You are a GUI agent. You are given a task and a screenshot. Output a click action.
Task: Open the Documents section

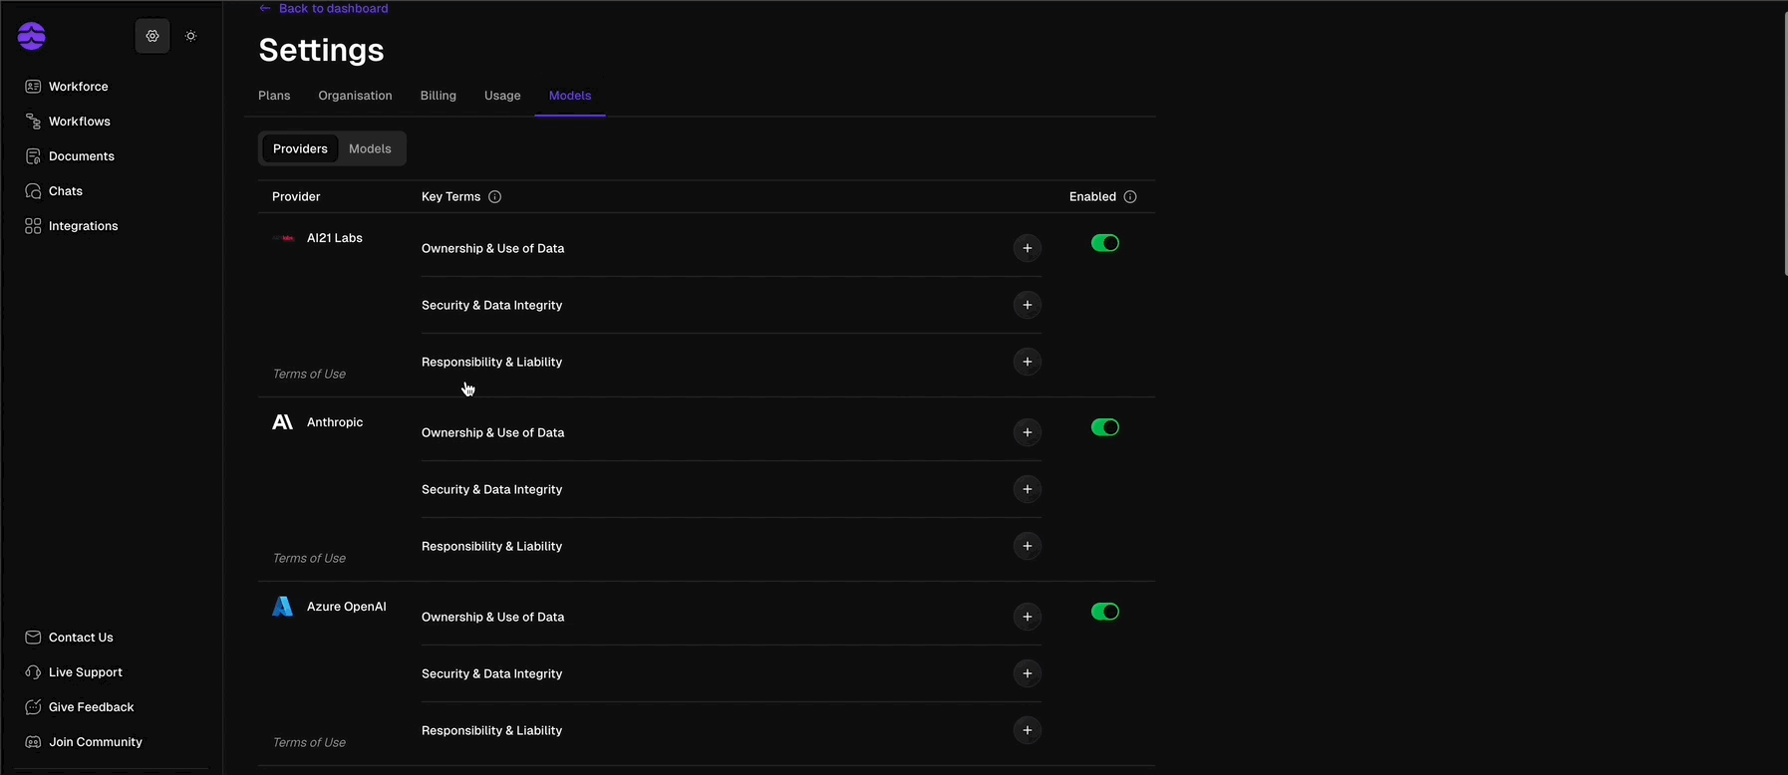pyautogui.click(x=70, y=156)
